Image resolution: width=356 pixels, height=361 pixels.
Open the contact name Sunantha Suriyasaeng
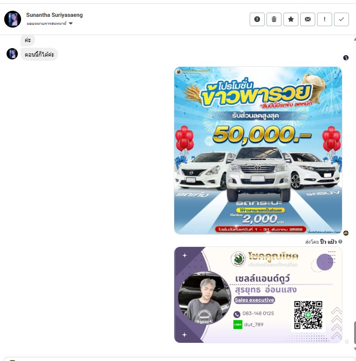coord(54,15)
